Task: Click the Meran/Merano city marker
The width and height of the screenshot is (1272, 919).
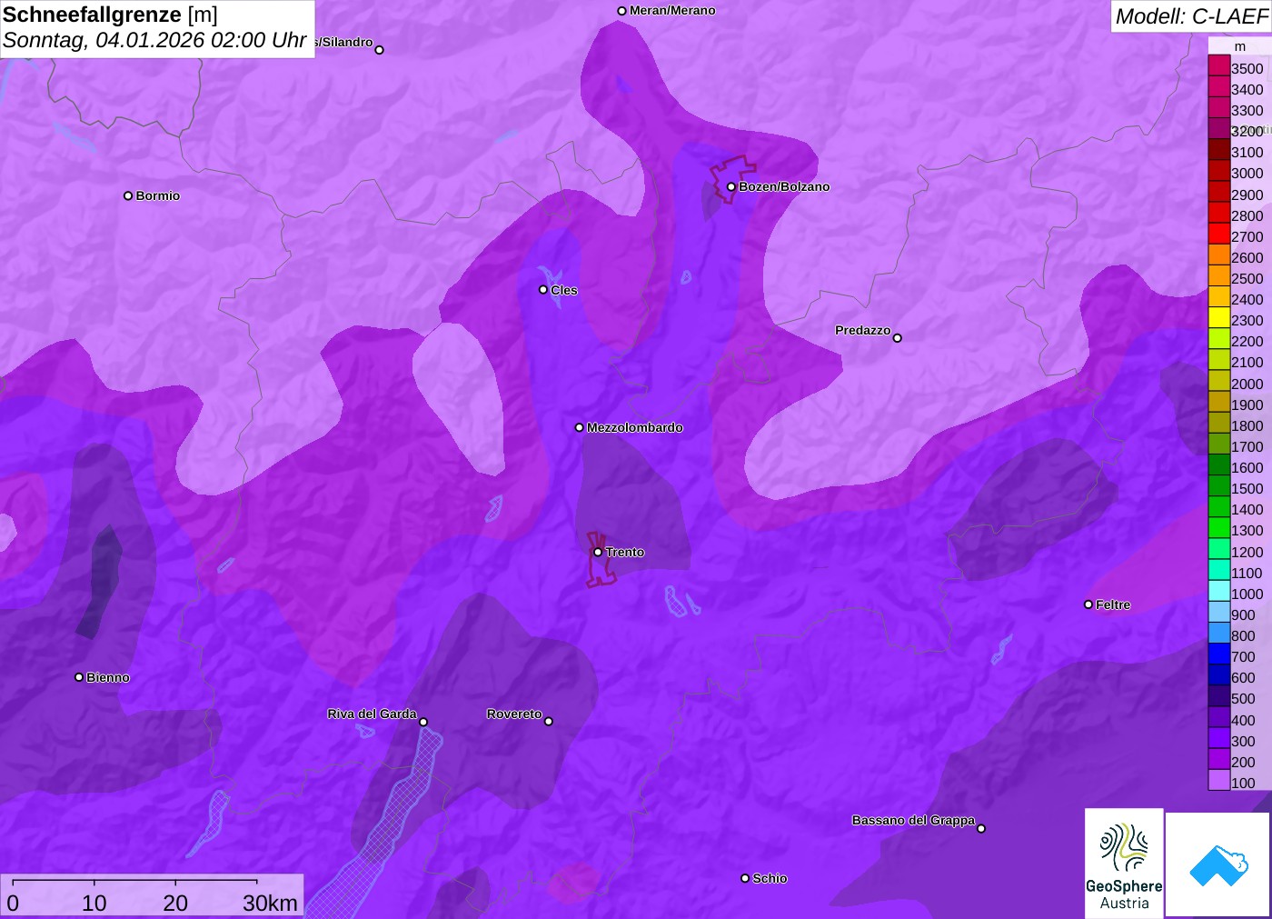Action: [621, 11]
